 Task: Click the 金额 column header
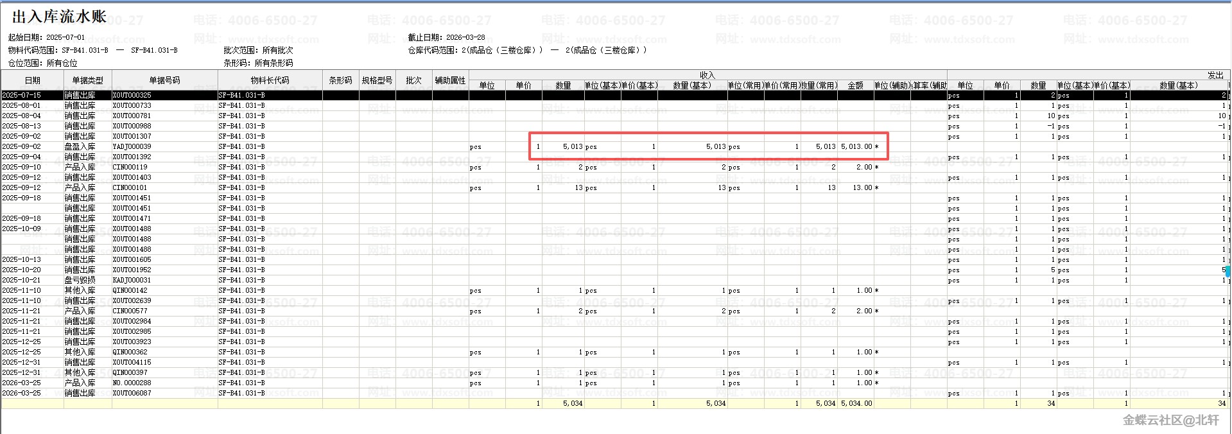(x=855, y=85)
